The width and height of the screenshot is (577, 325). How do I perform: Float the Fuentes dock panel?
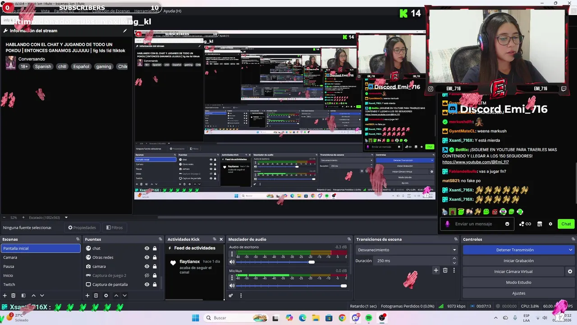(x=160, y=239)
